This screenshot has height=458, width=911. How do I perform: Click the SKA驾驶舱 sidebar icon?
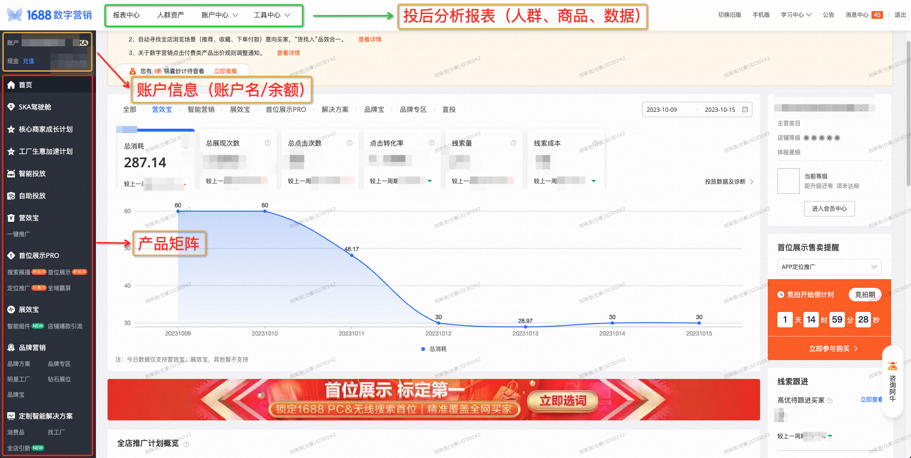coord(11,107)
